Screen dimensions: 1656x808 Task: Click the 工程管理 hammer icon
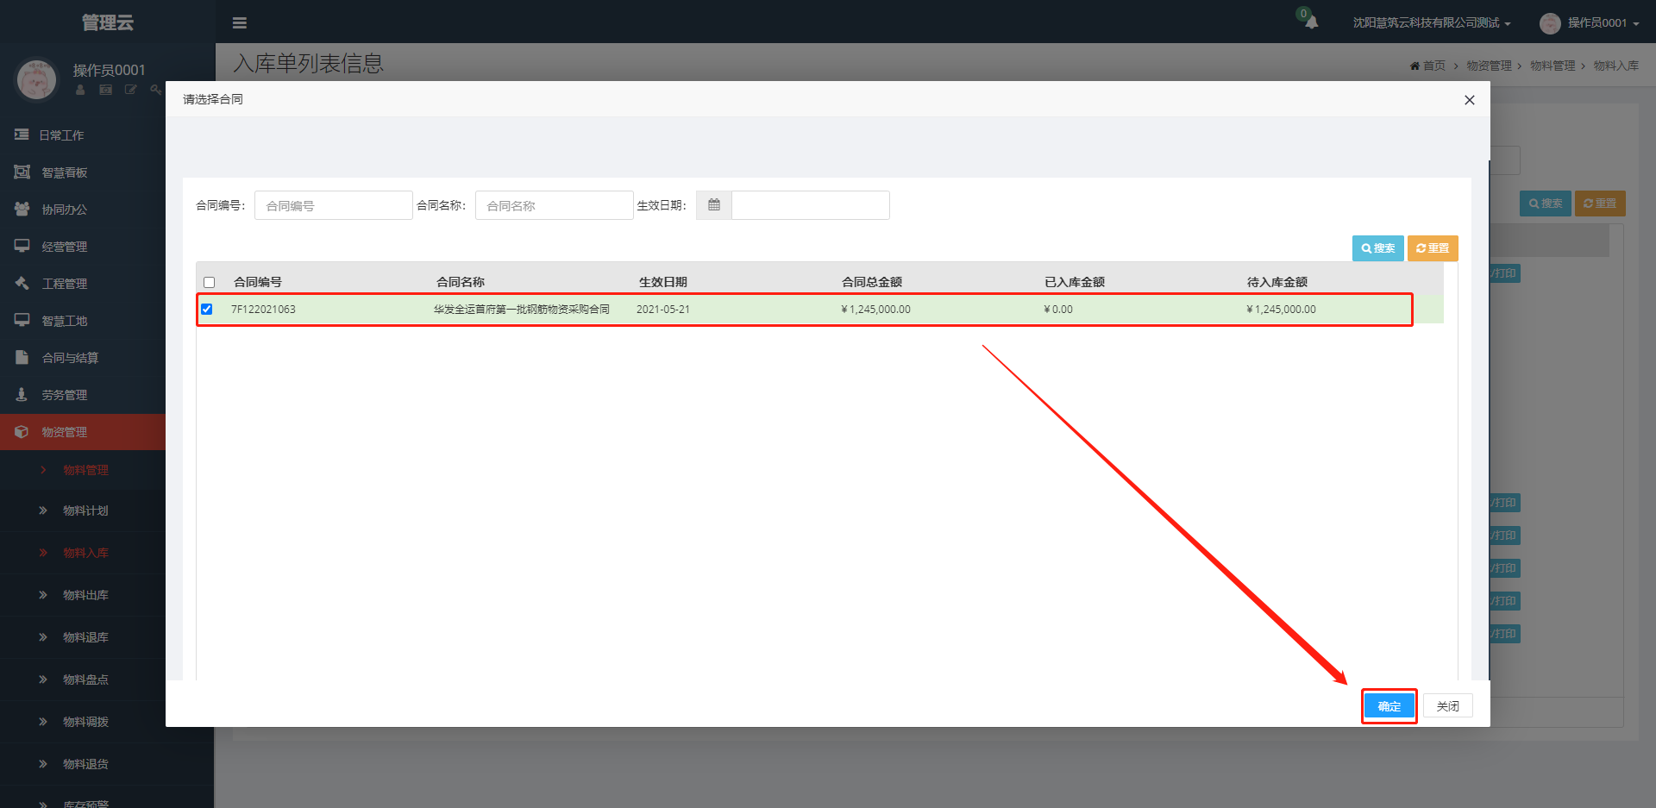point(22,283)
